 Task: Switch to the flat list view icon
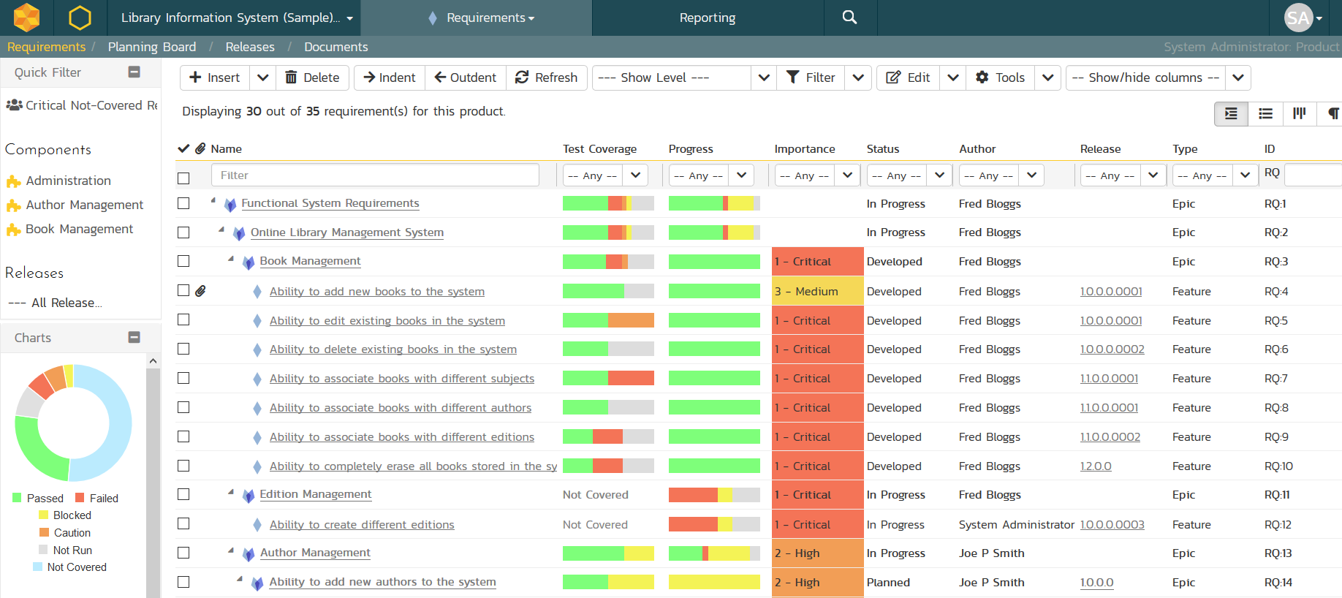tap(1265, 113)
